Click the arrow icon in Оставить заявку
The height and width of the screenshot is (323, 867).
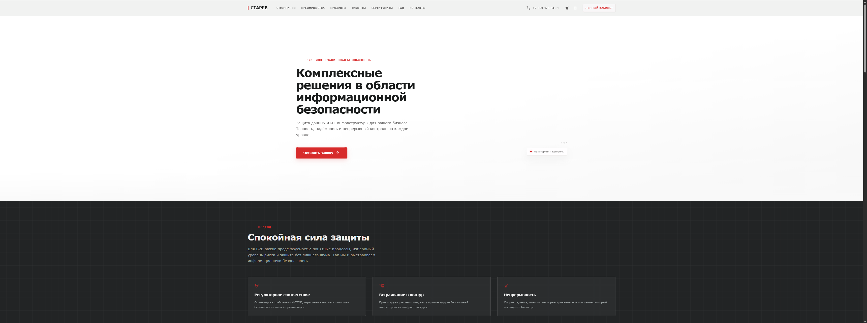coord(337,153)
